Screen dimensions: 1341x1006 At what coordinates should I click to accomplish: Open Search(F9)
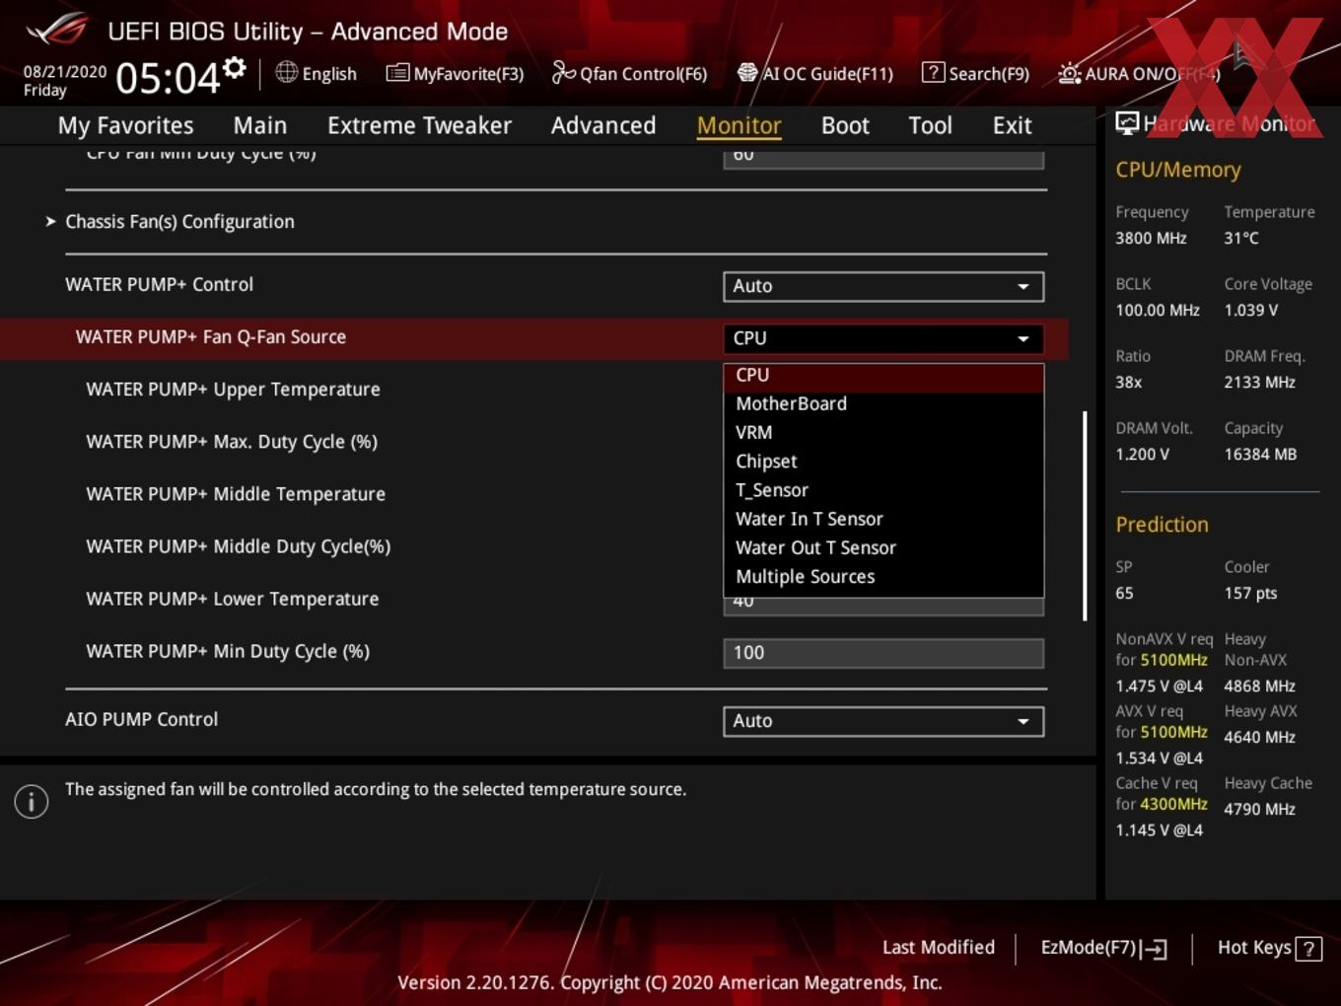(976, 73)
